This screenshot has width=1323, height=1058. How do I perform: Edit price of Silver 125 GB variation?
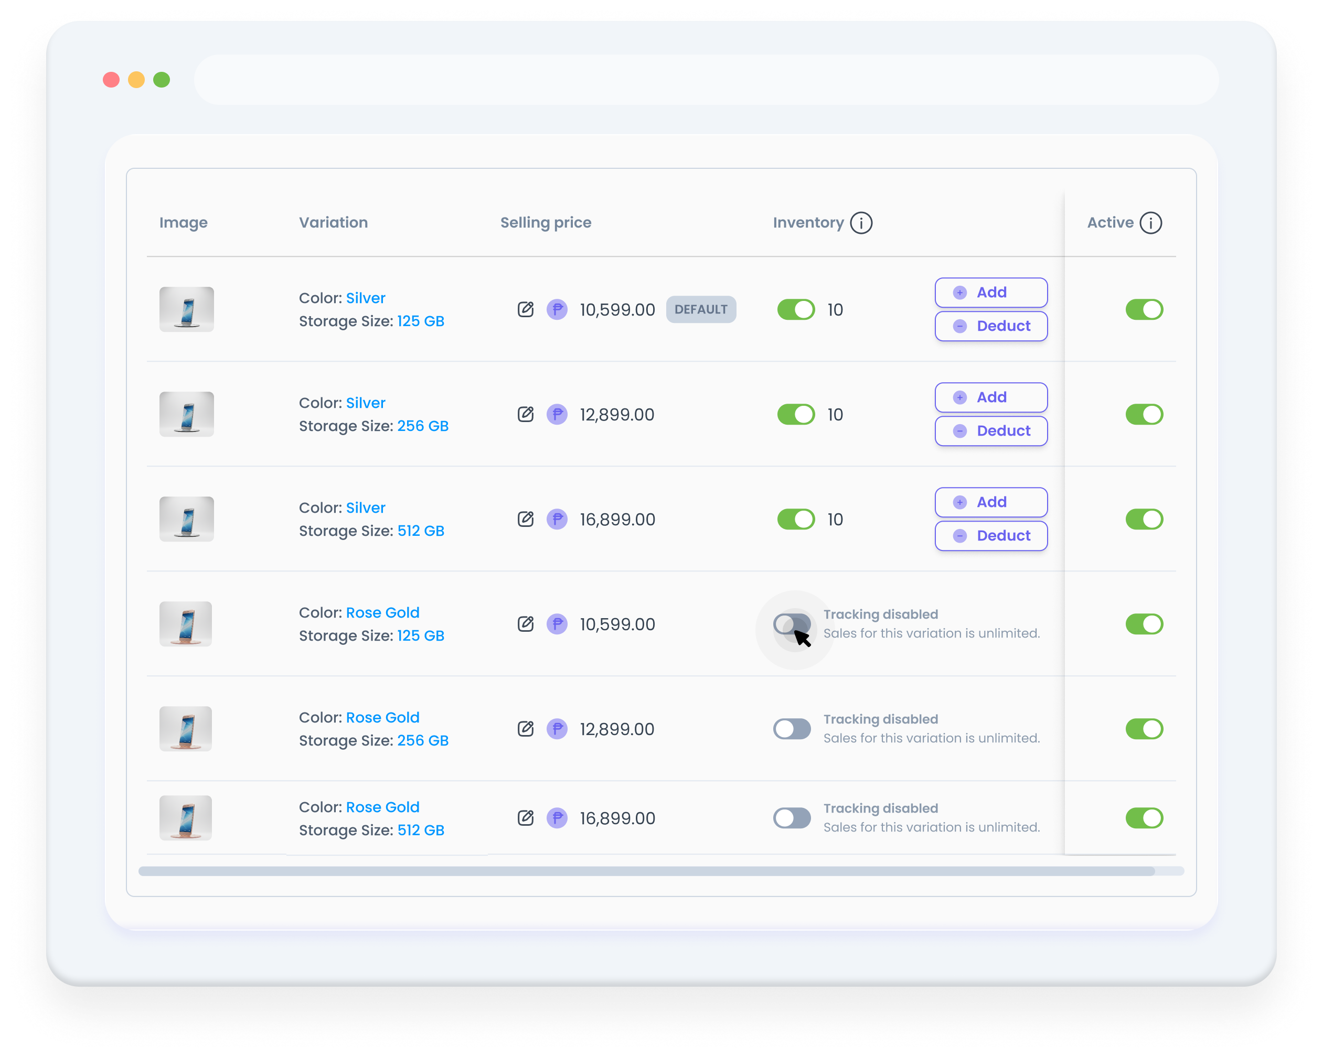coord(525,309)
